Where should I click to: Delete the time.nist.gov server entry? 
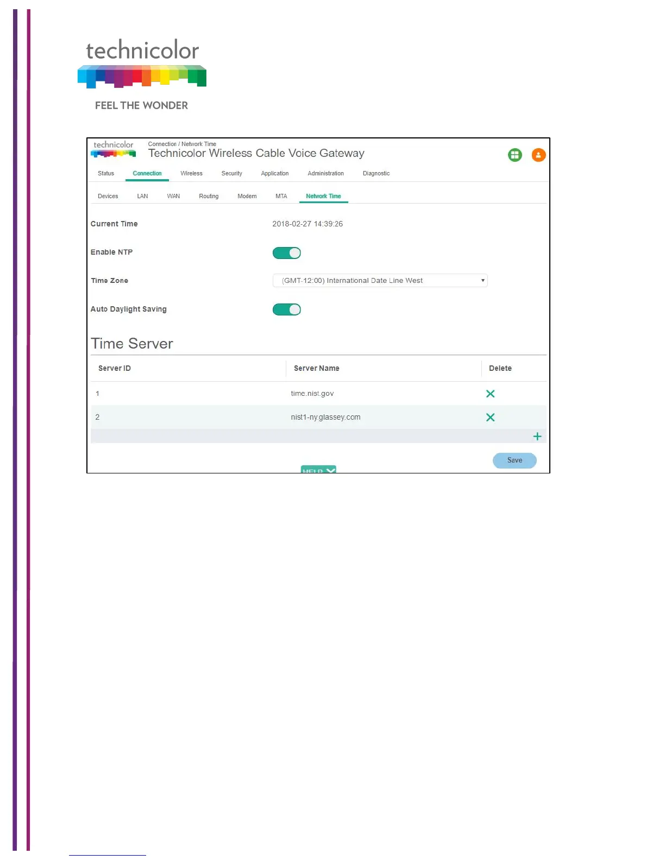[490, 394]
